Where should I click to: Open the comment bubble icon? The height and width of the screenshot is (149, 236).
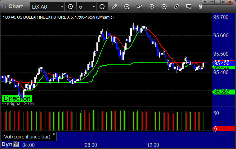tap(189, 7)
